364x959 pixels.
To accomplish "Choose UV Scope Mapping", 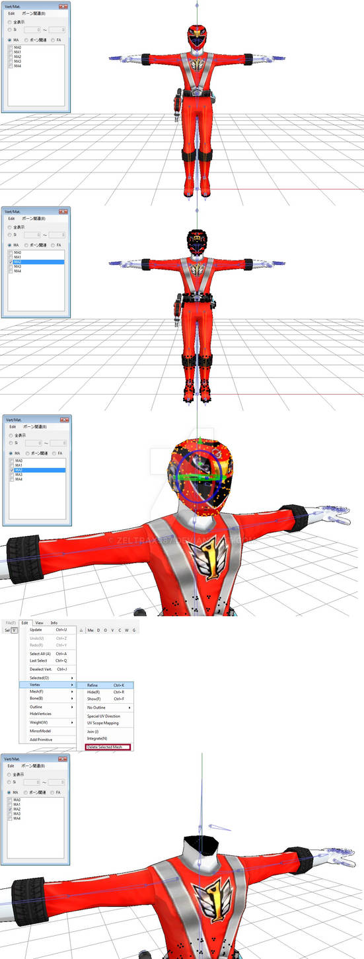I will tap(105, 723).
